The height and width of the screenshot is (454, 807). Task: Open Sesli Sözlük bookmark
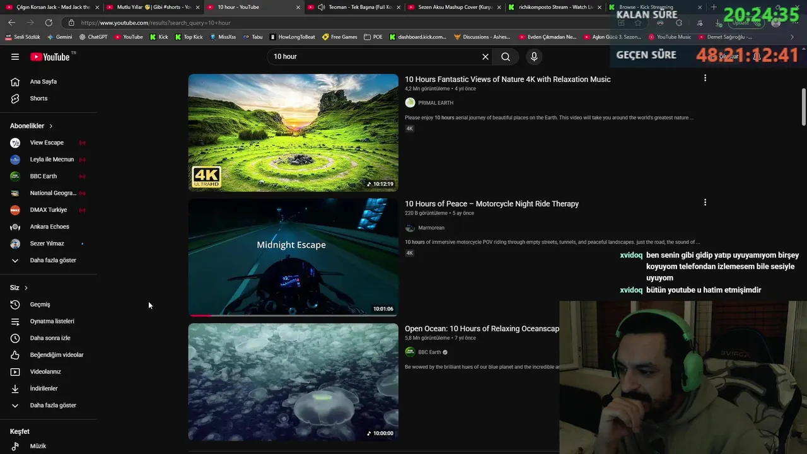[x=23, y=37]
